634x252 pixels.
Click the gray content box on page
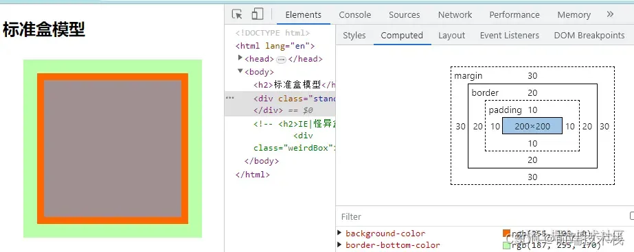[x=113, y=149]
